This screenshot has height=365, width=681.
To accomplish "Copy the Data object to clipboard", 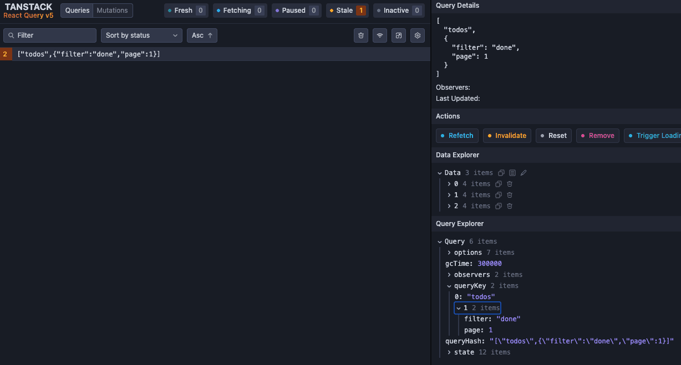I will 501,173.
